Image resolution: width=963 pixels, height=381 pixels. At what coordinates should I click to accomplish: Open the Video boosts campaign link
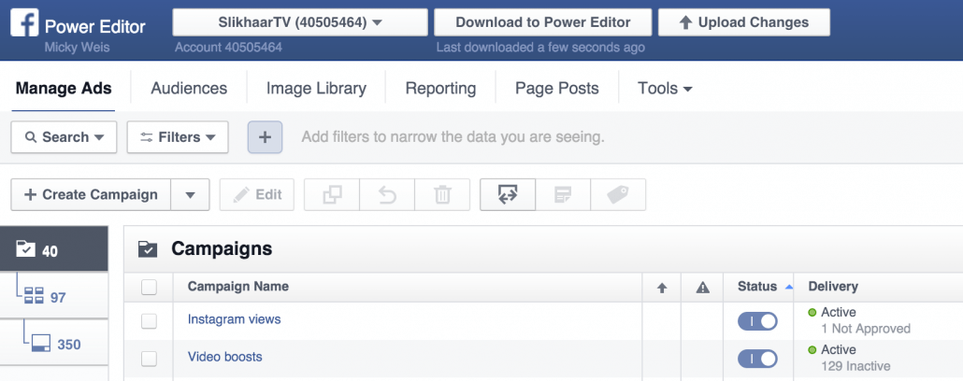tap(224, 357)
